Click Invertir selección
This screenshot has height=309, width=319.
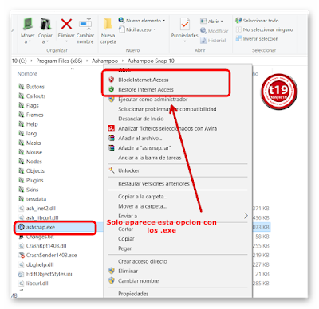click(x=257, y=38)
